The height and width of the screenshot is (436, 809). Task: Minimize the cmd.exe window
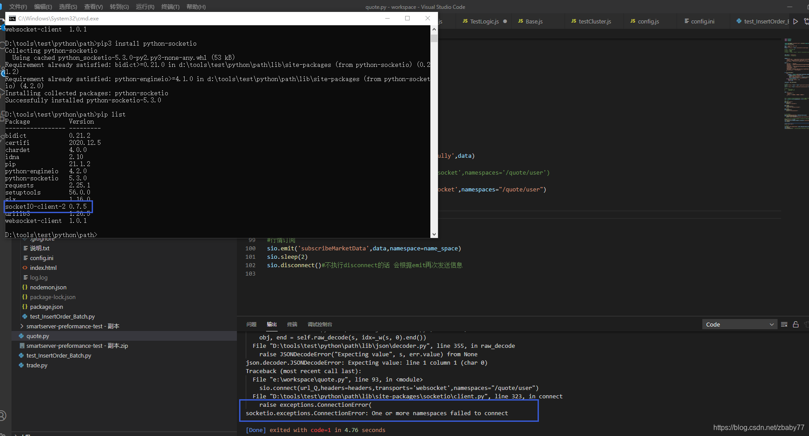(387, 18)
